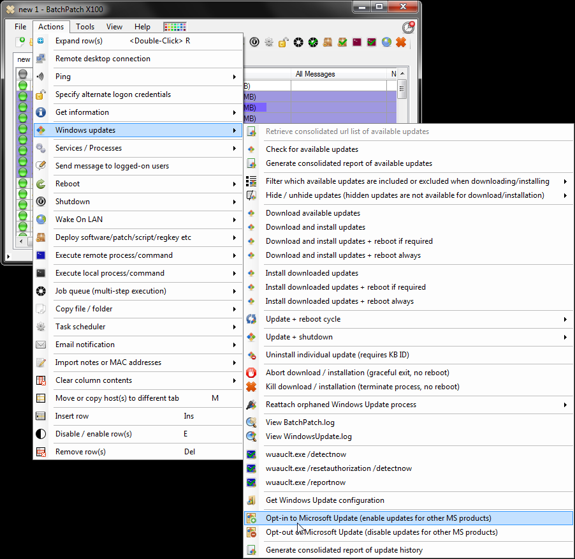Viewport: 575px width, 559px height.
Task: Click the Insert row icon
Action: [41, 416]
